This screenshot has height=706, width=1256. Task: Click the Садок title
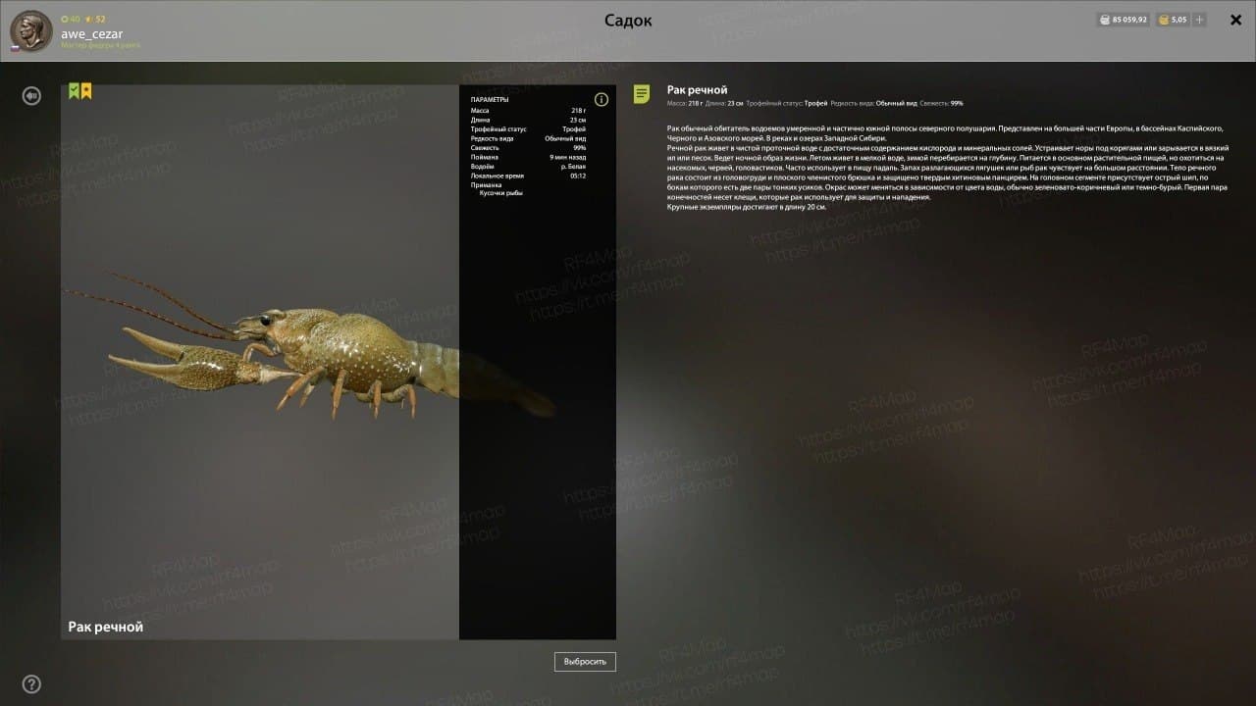(x=628, y=21)
